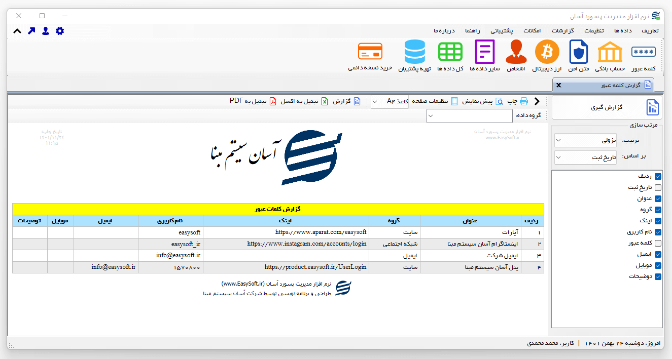672x359 pixels.
Task: Click the گزارش گیری (Generate report) button
Action: 607,107
